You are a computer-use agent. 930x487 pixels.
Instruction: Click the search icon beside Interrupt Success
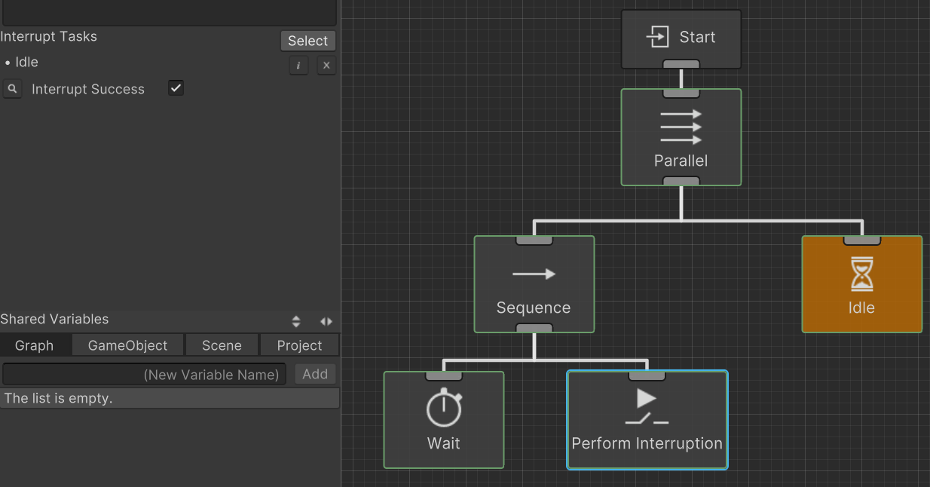tap(12, 89)
